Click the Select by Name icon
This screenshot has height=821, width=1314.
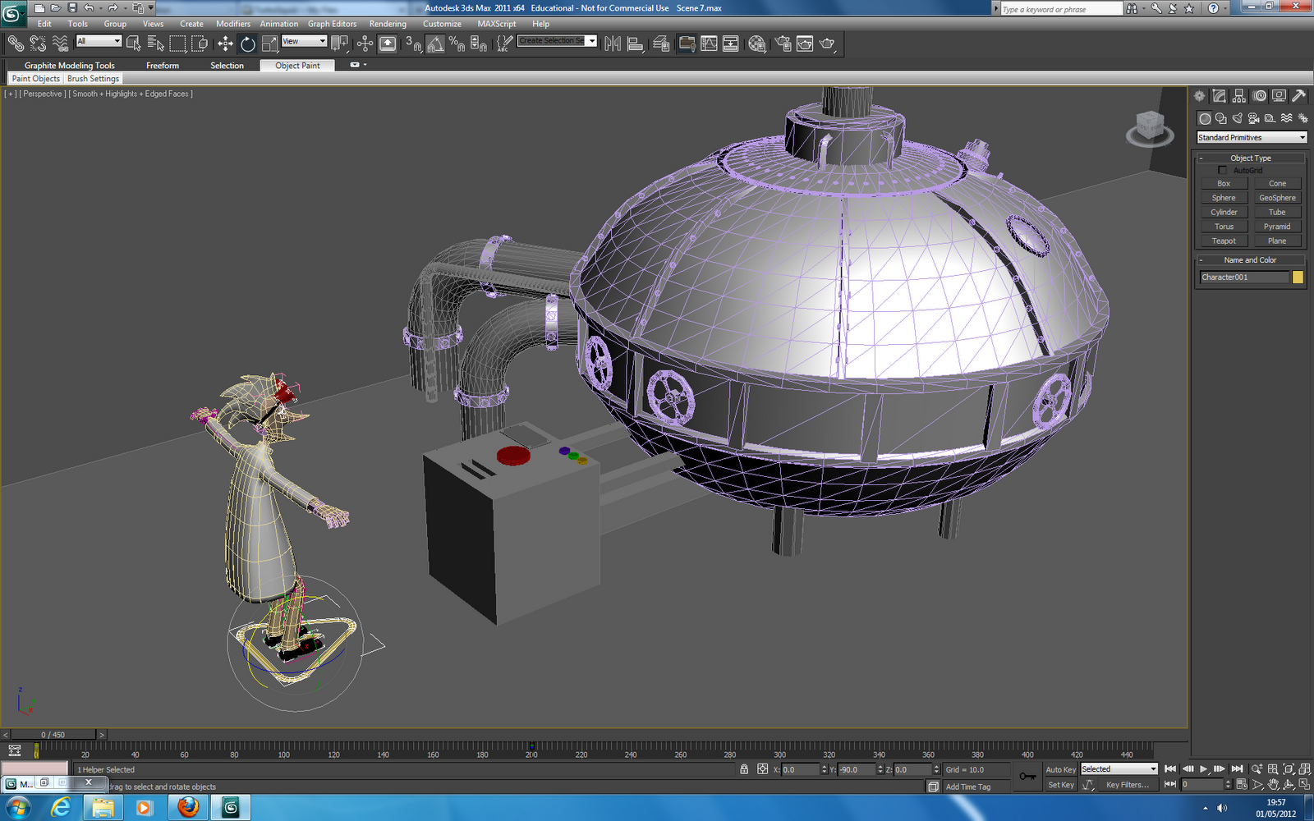point(155,44)
